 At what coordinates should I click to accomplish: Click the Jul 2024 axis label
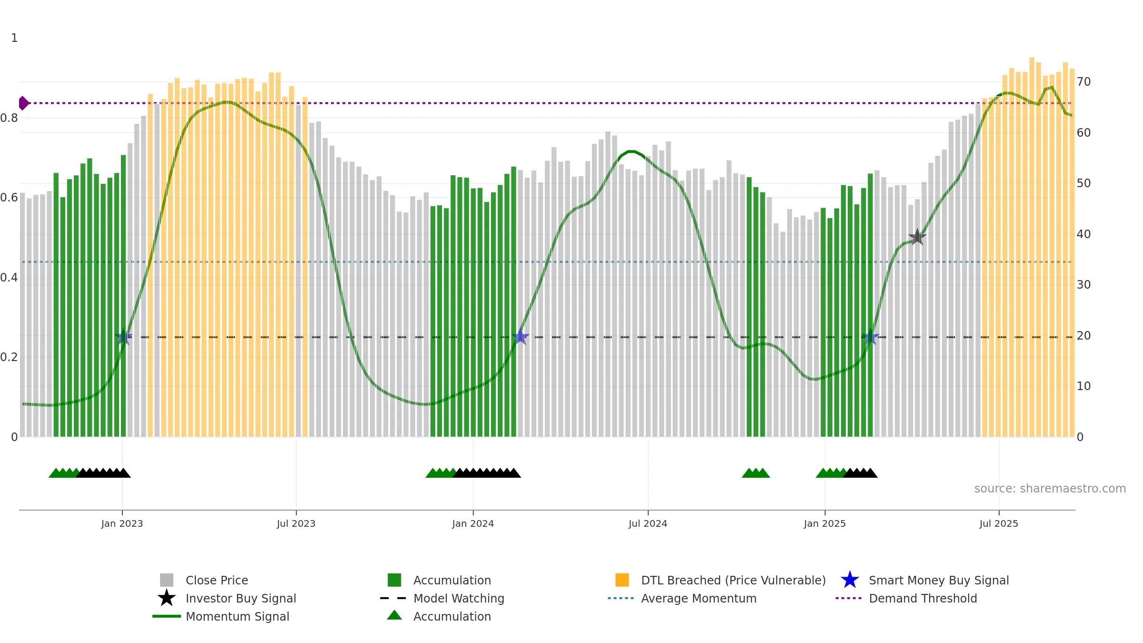point(648,523)
